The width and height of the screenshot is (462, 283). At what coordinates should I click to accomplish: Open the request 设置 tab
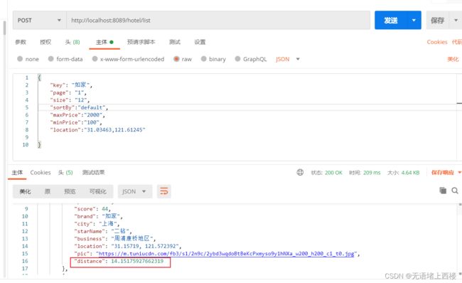[200, 42]
